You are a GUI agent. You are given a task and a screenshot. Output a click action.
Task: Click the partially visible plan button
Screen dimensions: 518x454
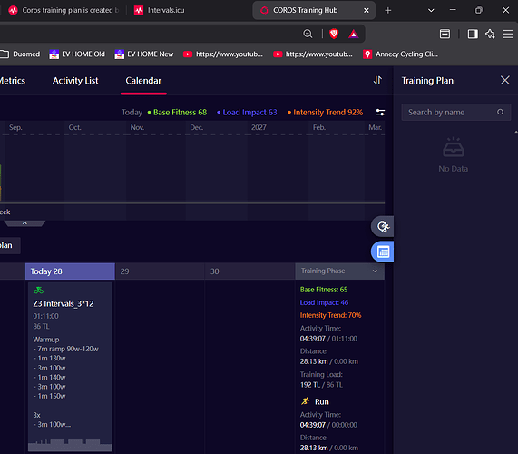[x=10, y=245]
